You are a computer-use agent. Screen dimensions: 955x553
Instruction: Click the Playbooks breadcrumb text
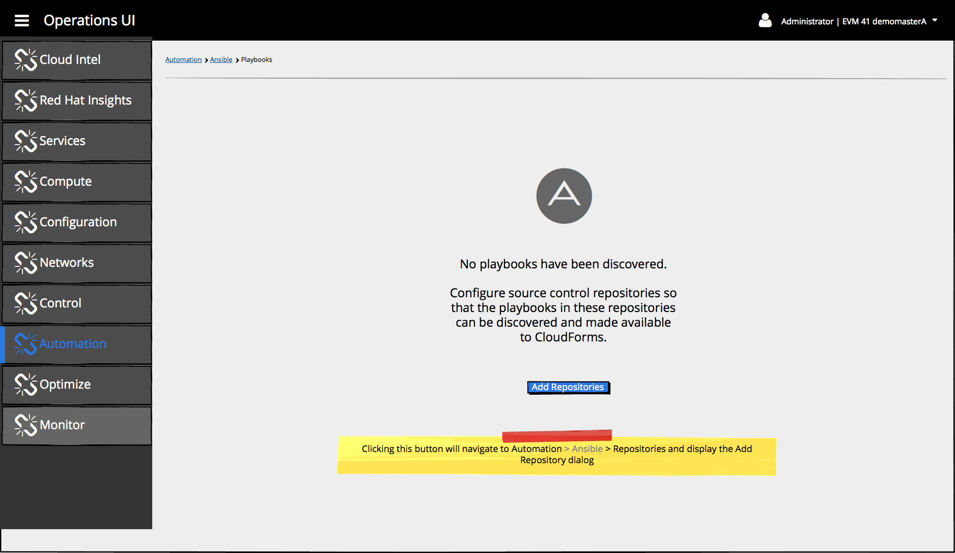pyautogui.click(x=257, y=60)
